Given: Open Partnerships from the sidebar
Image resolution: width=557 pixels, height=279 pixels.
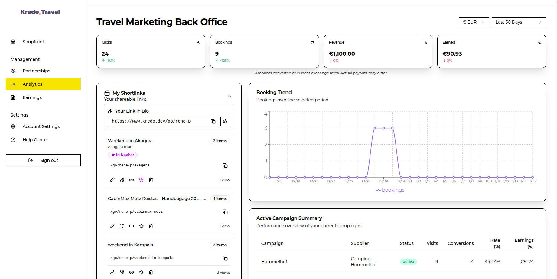Looking at the screenshot, I should (36, 71).
